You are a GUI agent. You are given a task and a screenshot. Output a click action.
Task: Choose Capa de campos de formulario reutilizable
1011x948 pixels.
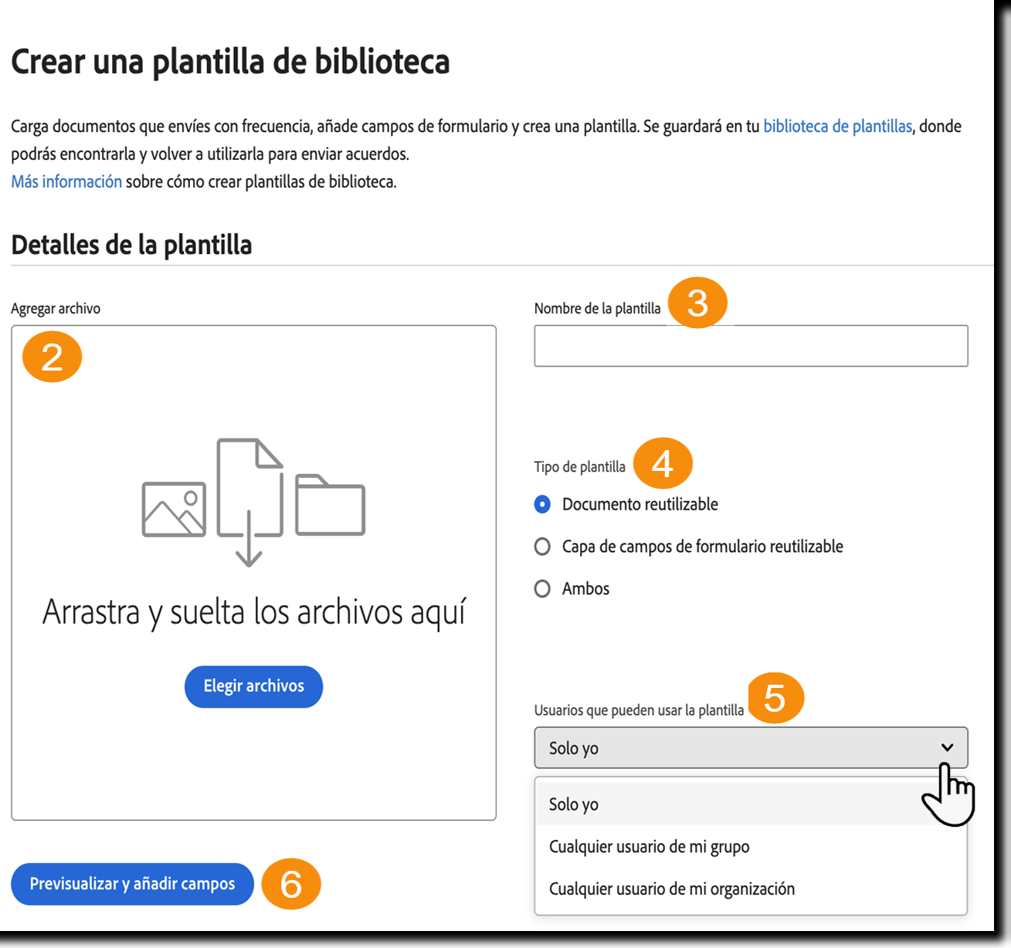pyautogui.click(x=541, y=546)
